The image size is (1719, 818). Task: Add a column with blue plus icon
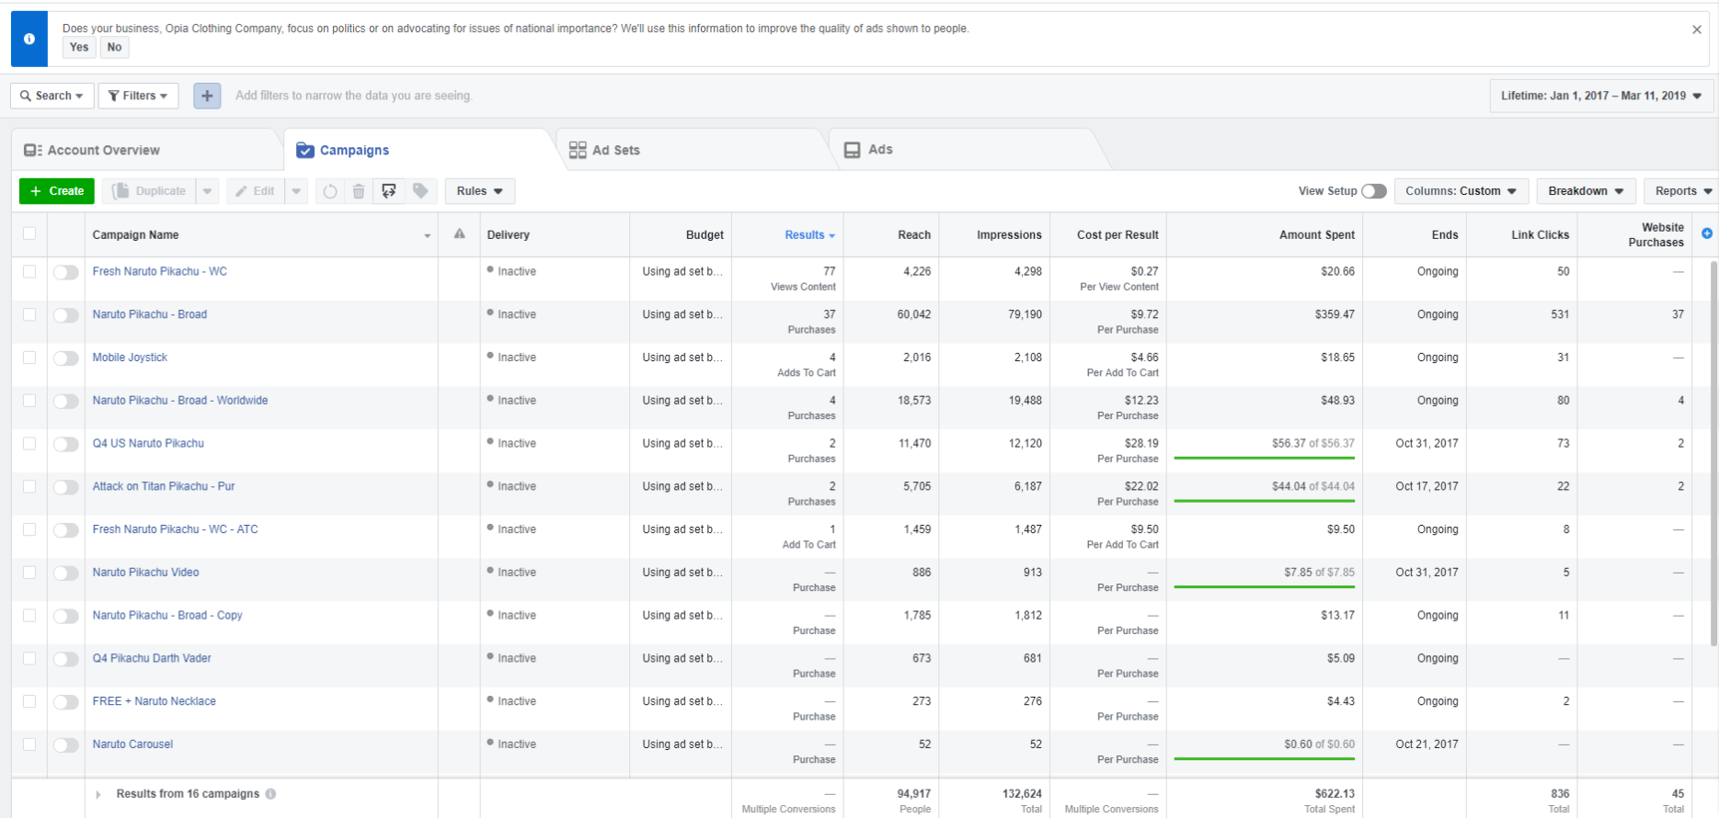tap(1707, 233)
